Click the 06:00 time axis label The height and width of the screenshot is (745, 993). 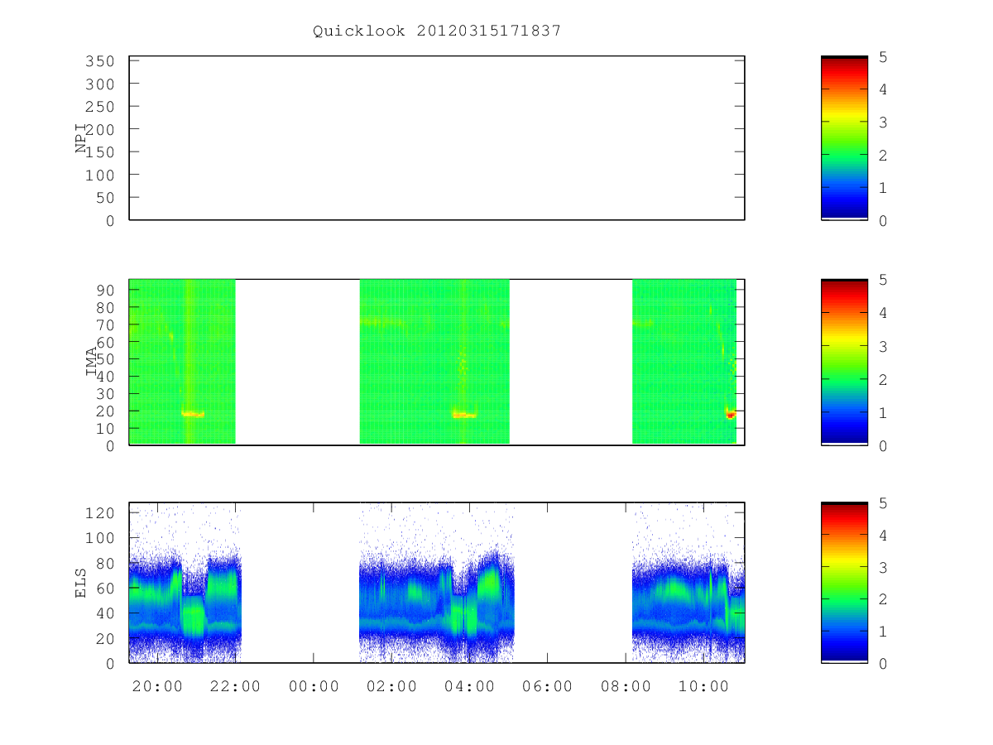pos(547,686)
